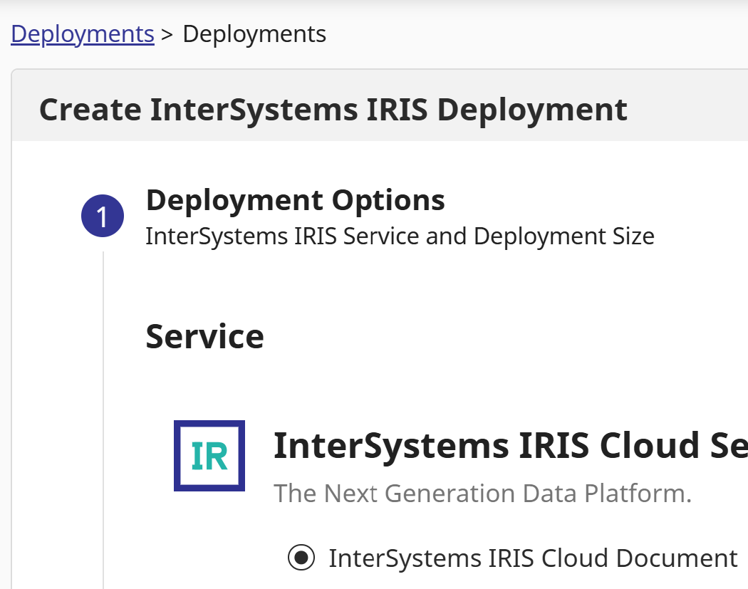Click the blue square border of IR logo
The height and width of the screenshot is (589, 748).
point(177,456)
